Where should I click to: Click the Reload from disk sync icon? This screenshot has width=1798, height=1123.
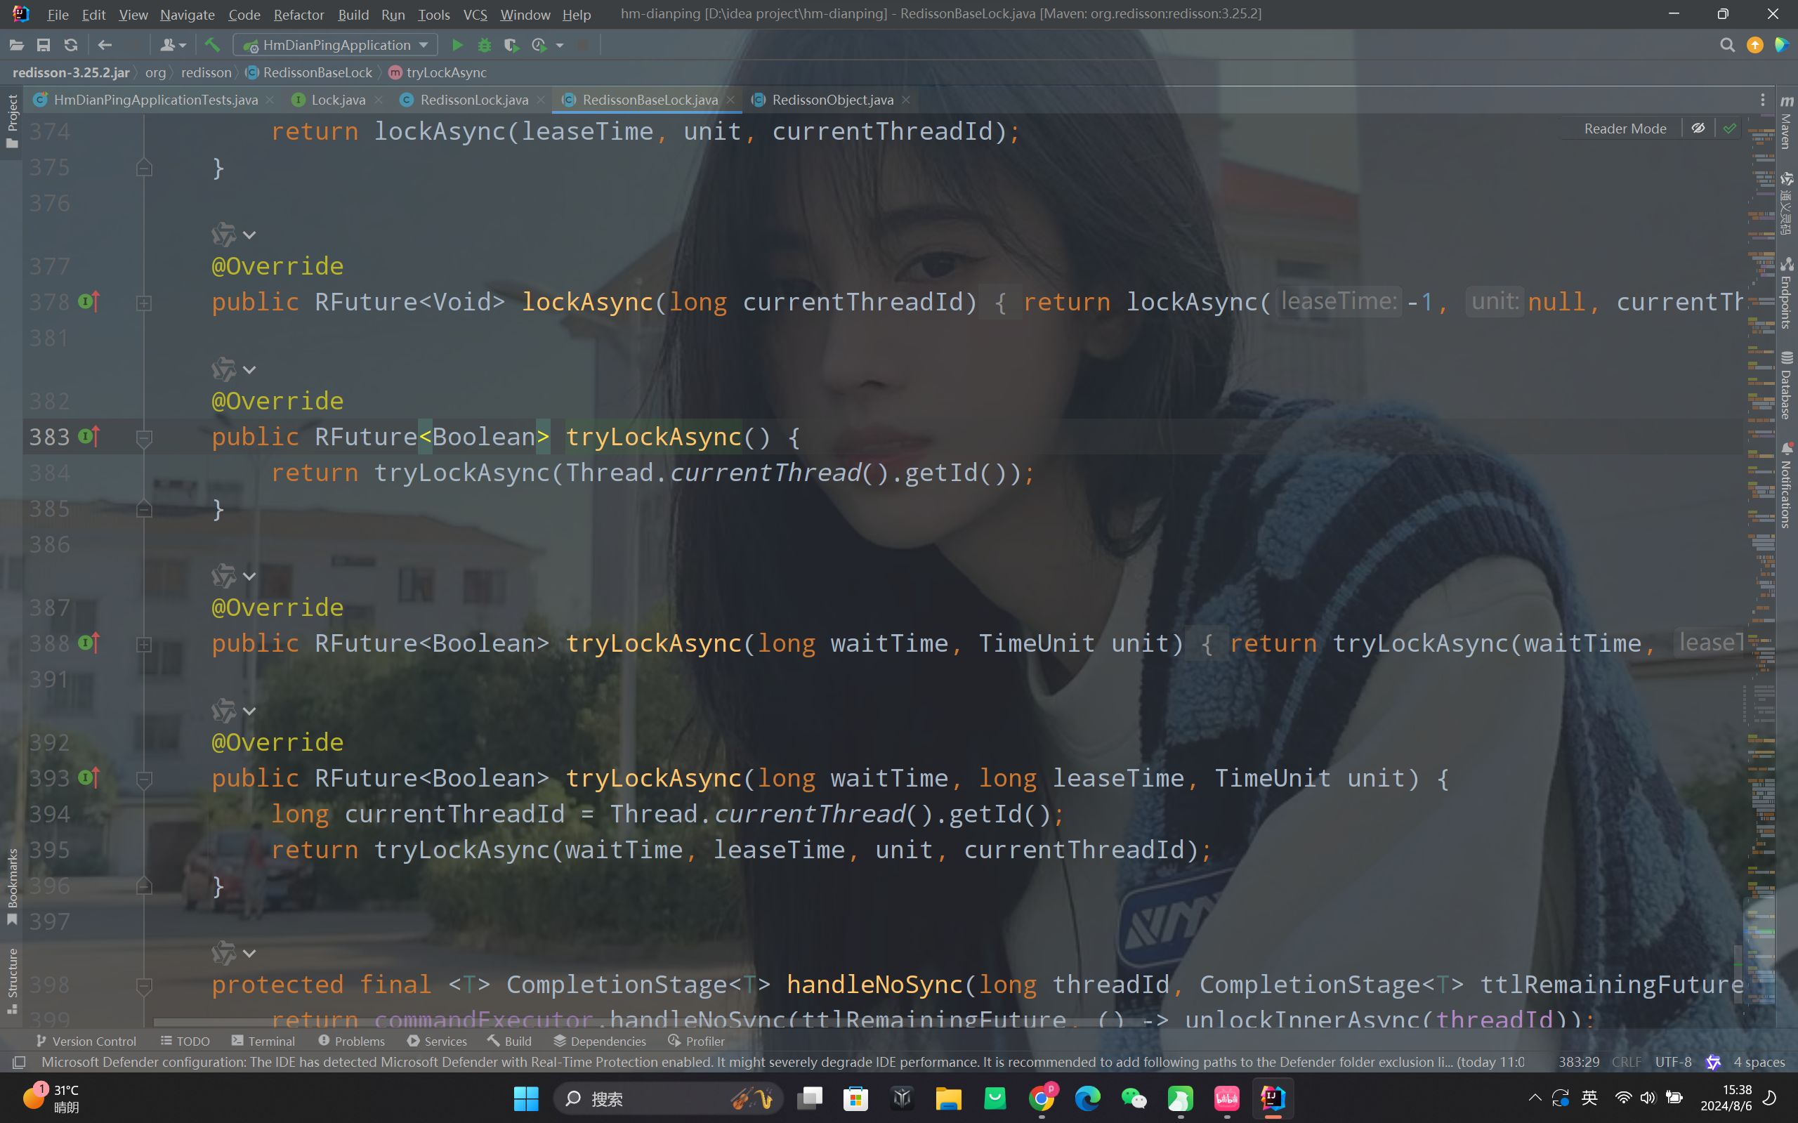70,46
